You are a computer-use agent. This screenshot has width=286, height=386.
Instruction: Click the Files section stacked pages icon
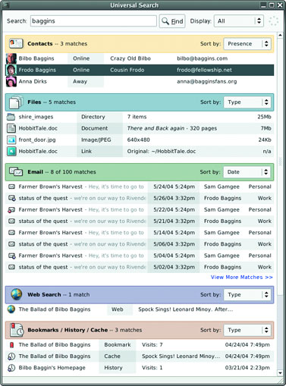(x=16, y=102)
